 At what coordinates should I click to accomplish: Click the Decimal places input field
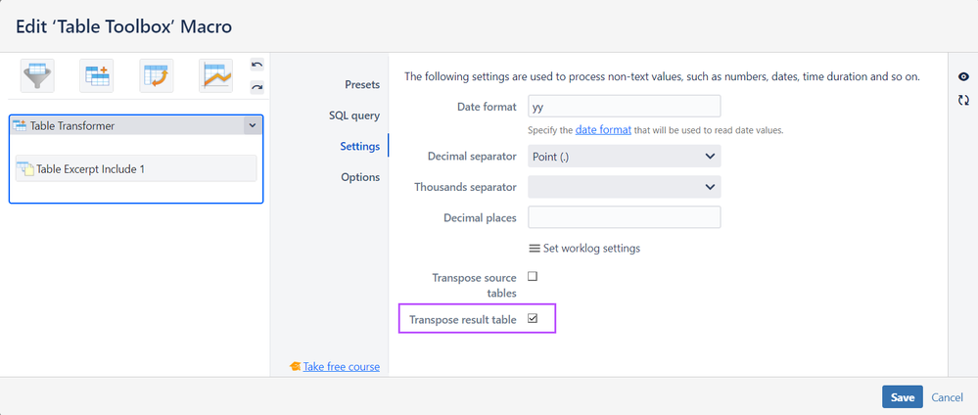624,217
